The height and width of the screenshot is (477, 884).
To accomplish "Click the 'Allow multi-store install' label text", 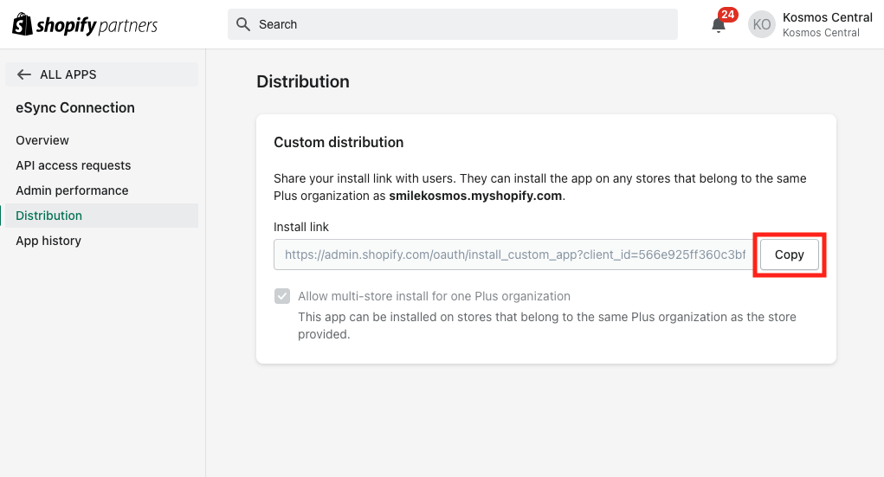I will [434, 296].
